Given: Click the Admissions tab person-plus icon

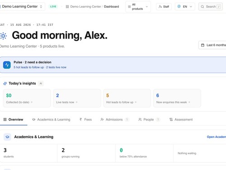Looking at the screenshot, I should 102,120.
